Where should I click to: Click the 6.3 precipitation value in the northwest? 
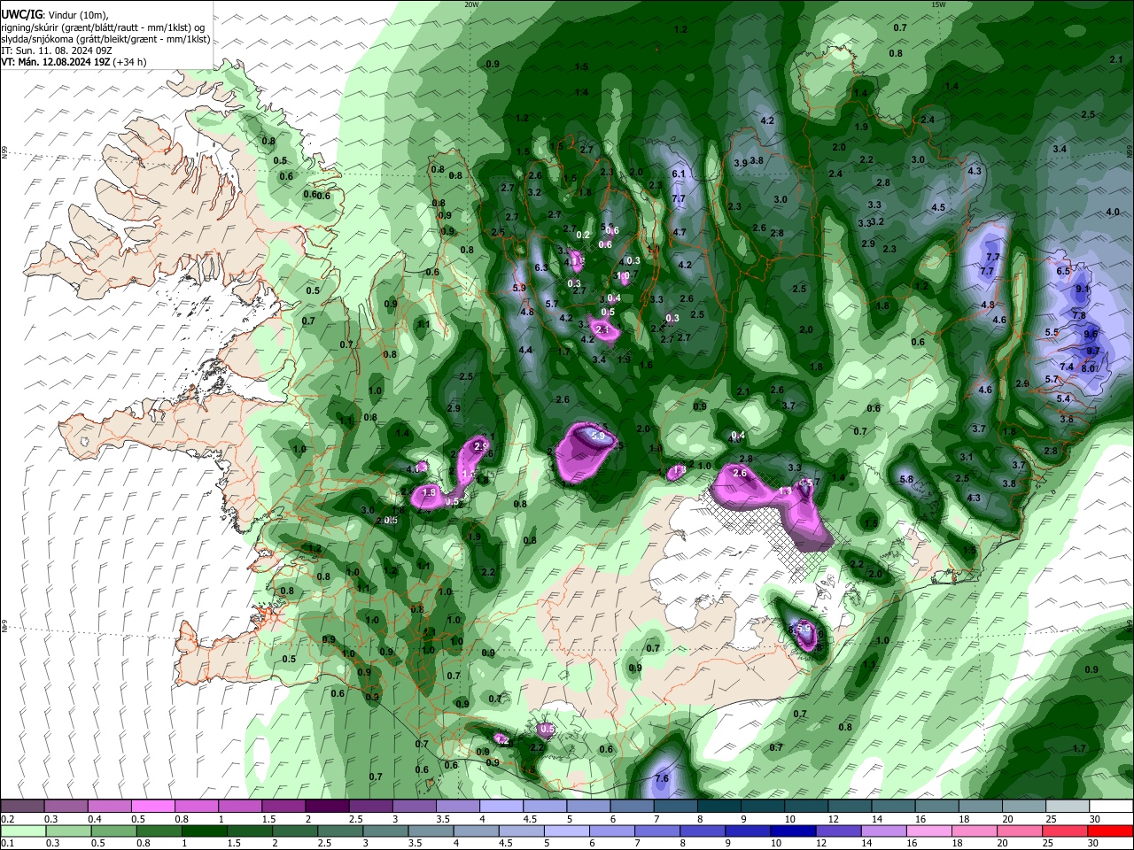541,268
